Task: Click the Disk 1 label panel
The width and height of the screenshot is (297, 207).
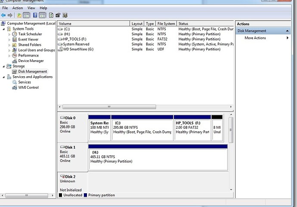Action: pos(73,157)
